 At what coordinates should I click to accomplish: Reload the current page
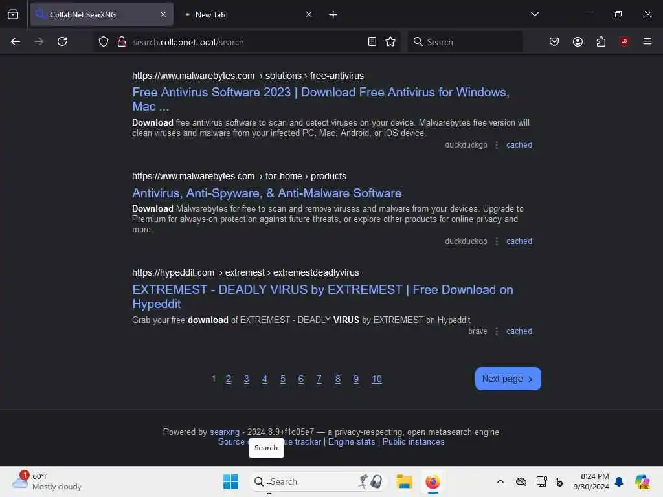click(x=62, y=41)
